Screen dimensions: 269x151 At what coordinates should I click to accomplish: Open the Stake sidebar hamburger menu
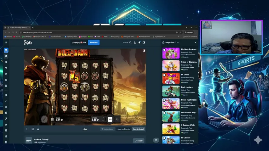(6, 42)
